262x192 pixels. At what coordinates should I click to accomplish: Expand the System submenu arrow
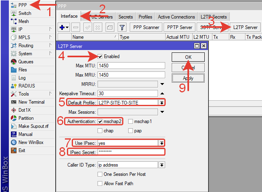pos(50,53)
